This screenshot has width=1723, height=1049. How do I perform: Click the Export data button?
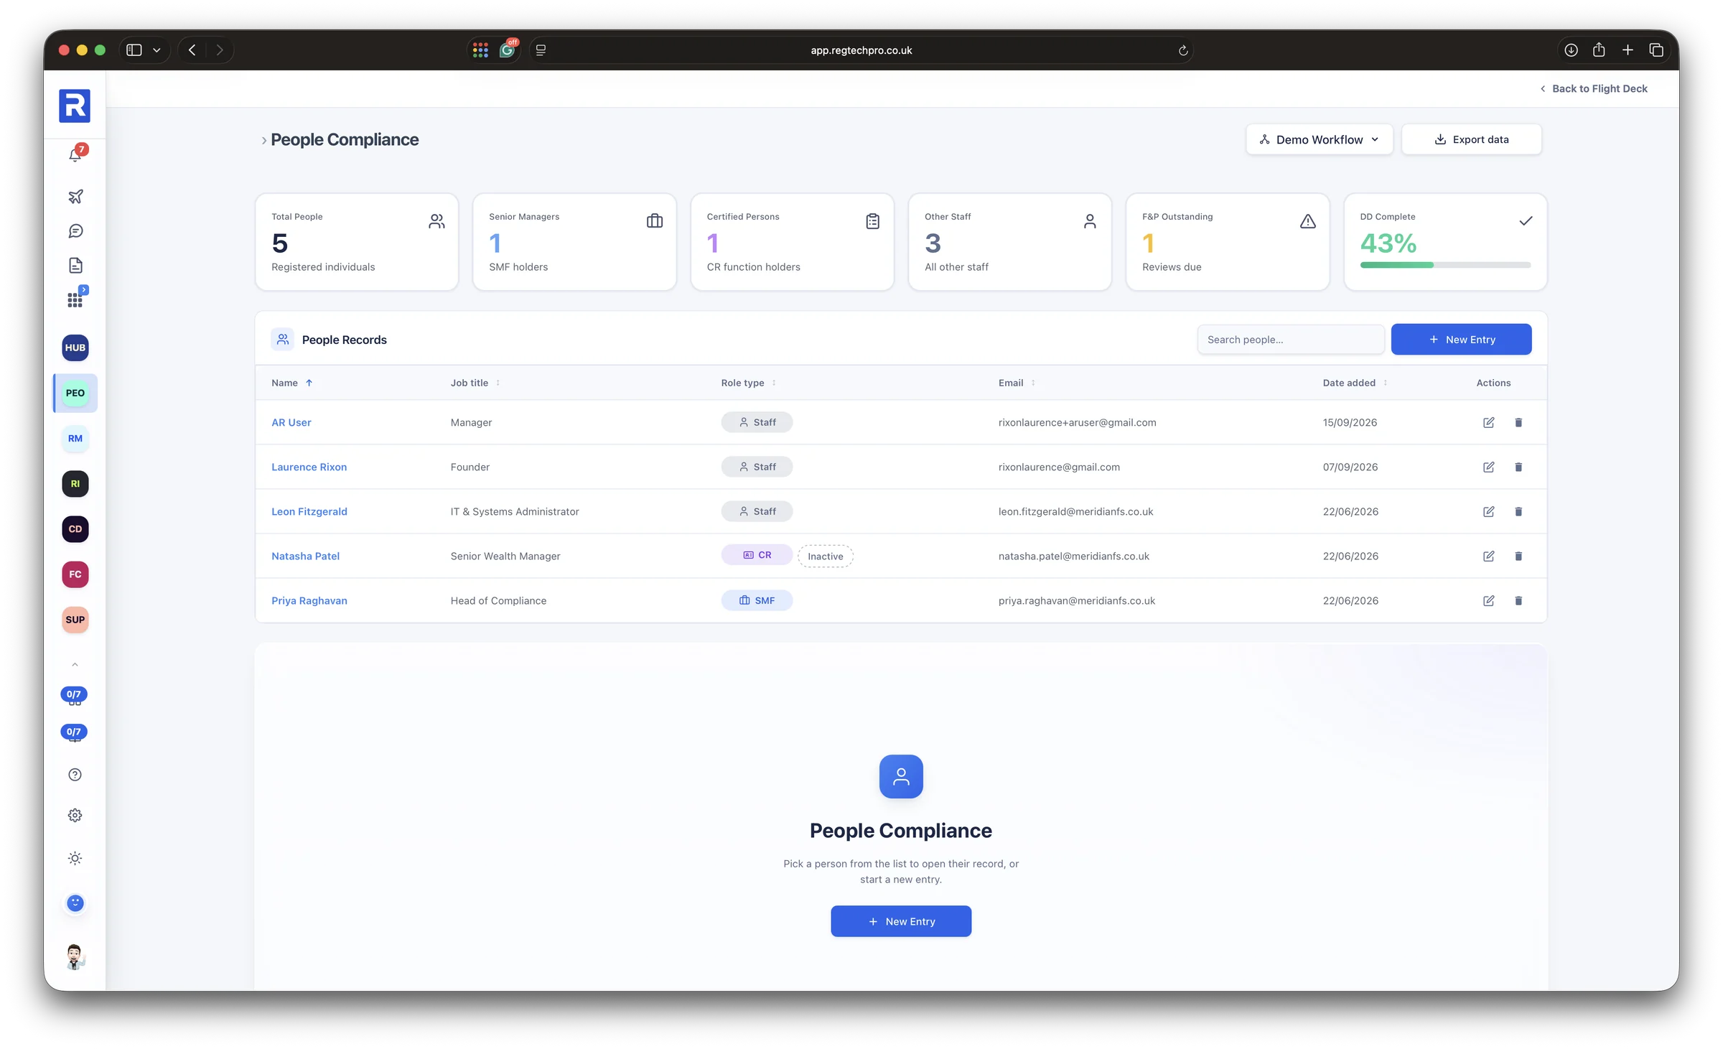[x=1471, y=139]
